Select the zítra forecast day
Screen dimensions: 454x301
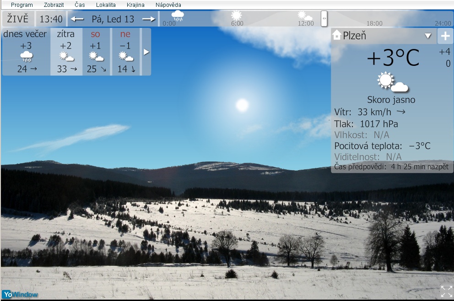click(x=66, y=51)
